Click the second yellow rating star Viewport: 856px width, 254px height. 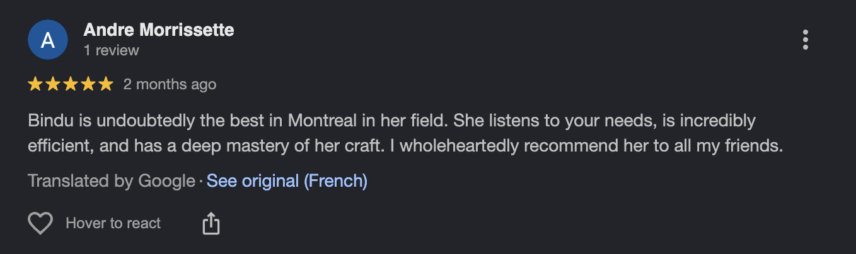tap(53, 84)
